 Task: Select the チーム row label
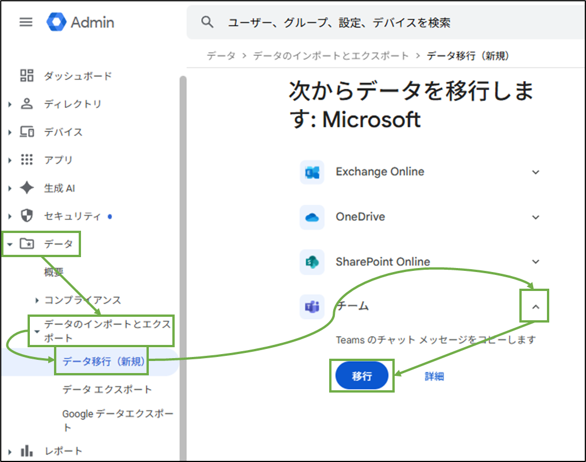click(352, 306)
